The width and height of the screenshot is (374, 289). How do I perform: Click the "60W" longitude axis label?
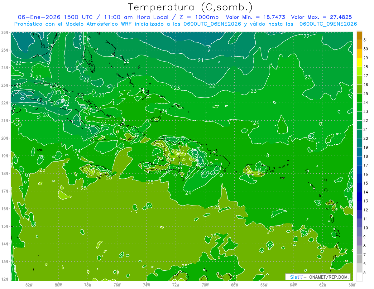(x=352, y=285)
